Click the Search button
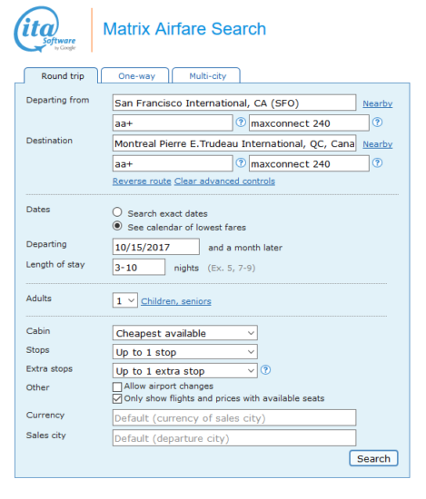The width and height of the screenshot is (426, 499). click(373, 458)
